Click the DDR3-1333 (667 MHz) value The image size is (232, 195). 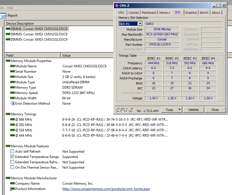coord(78,93)
